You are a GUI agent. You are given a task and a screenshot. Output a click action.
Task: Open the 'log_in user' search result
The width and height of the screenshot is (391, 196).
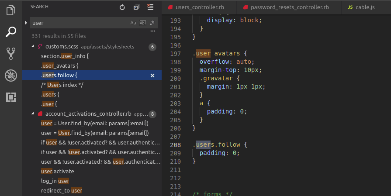(x=55, y=181)
